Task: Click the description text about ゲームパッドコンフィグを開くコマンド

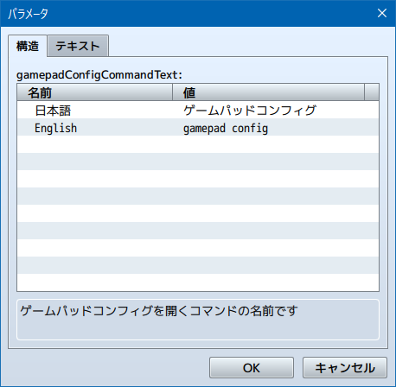Action: tap(159, 311)
